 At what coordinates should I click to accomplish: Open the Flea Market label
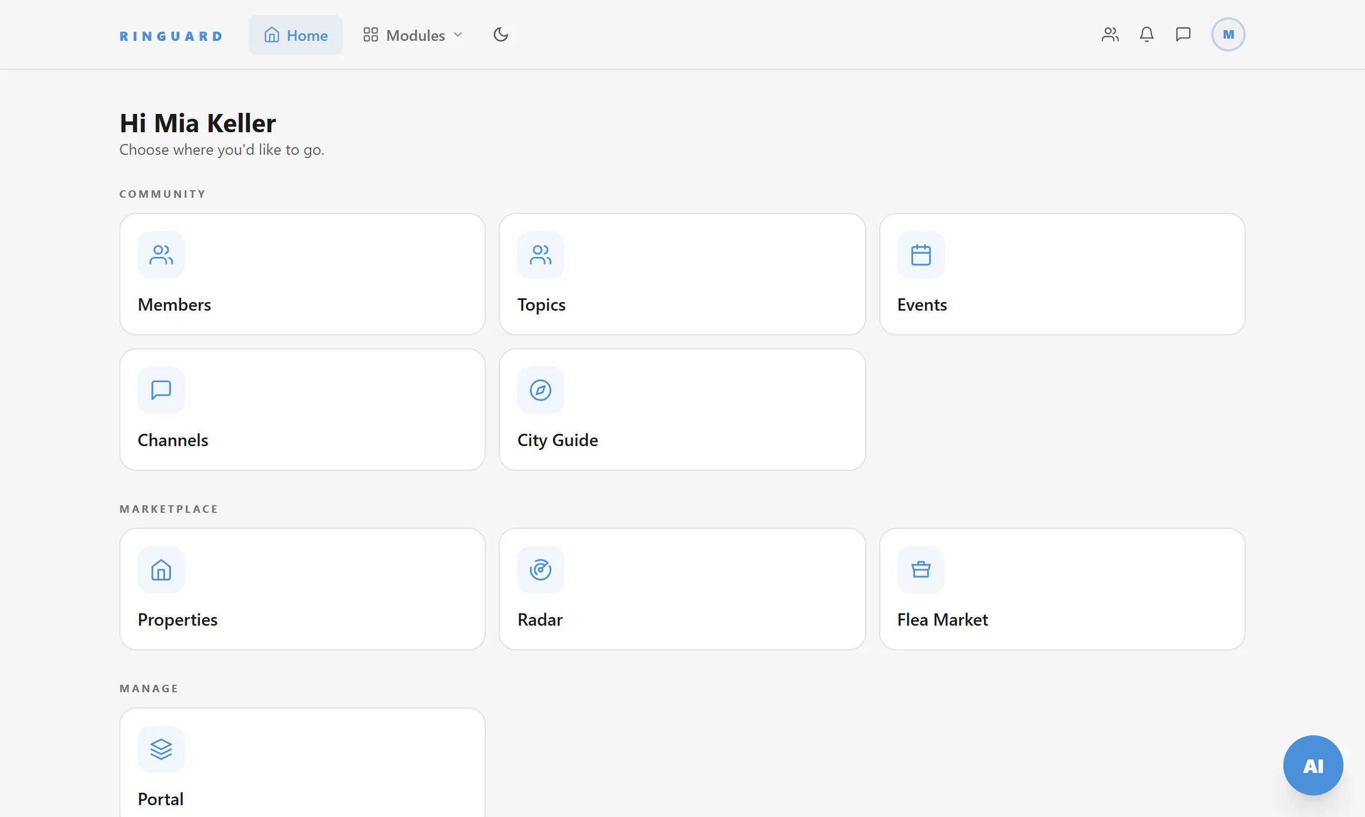[942, 619]
